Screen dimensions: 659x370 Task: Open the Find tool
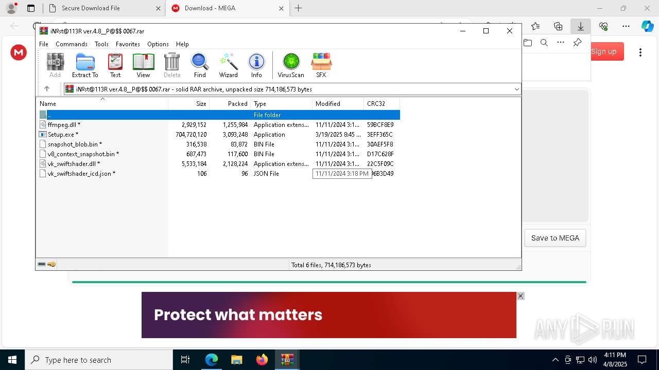200,65
